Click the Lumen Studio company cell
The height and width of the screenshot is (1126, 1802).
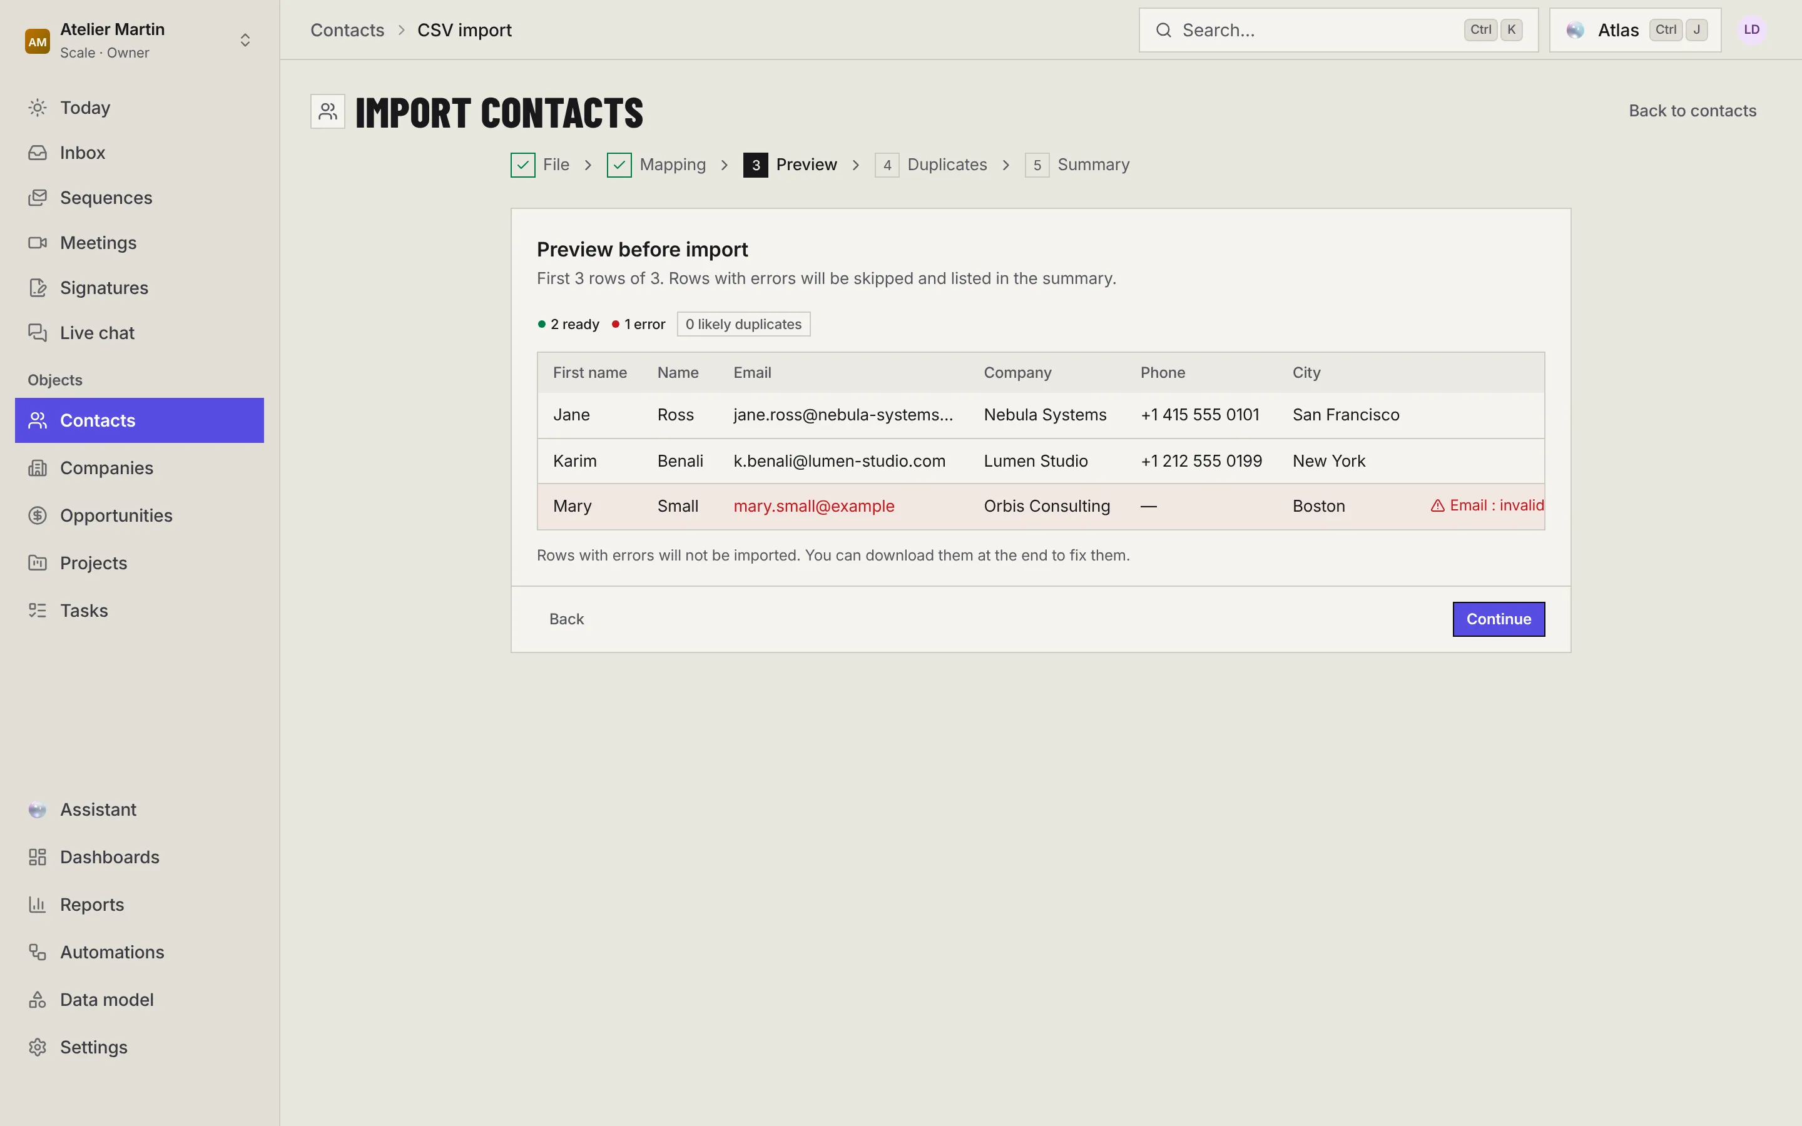point(1035,461)
